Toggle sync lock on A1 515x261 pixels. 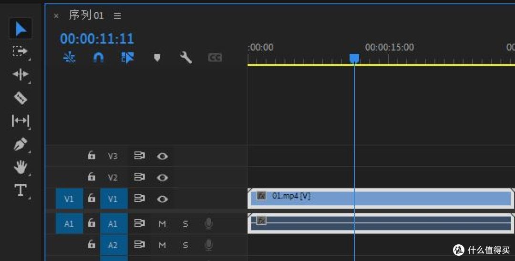(139, 223)
